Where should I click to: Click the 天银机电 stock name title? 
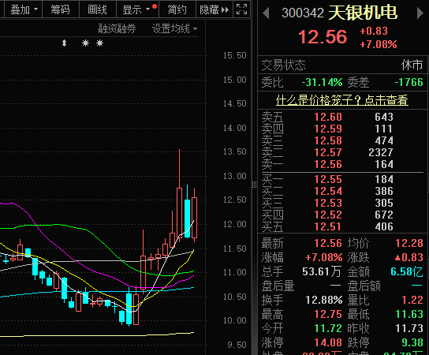pyautogui.click(x=363, y=13)
